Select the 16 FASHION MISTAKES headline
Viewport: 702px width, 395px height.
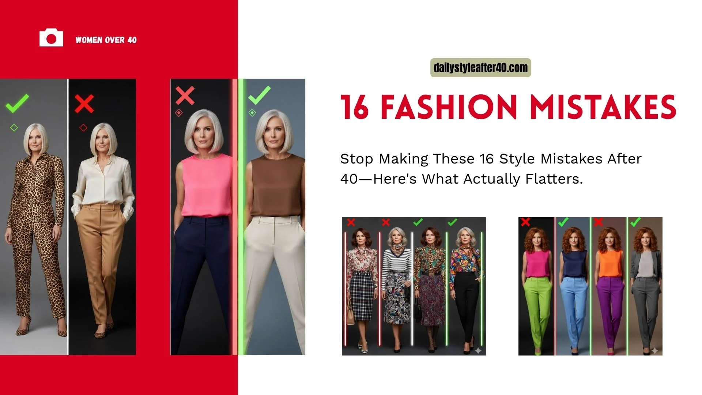click(508, 107)
